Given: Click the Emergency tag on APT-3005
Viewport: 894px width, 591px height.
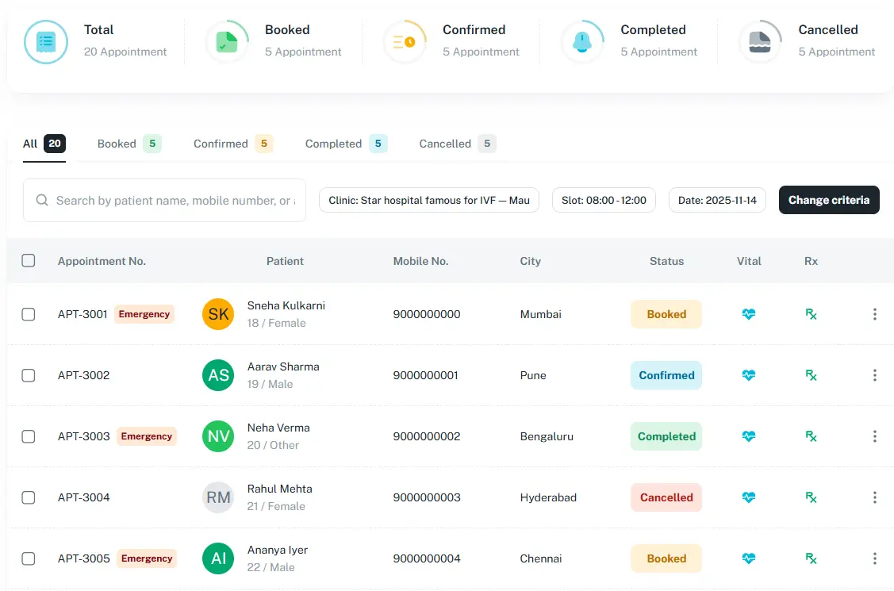Looking at the screenshot, I should tap(147, 558).
